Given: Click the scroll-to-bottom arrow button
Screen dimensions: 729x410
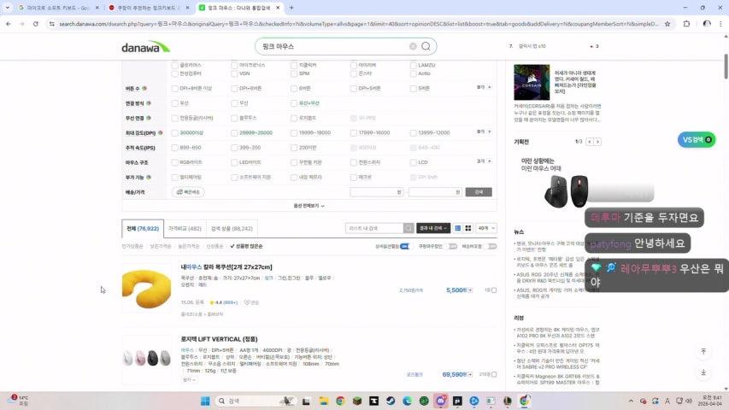Looking at the screenshot, I should [x=703, y=373].
